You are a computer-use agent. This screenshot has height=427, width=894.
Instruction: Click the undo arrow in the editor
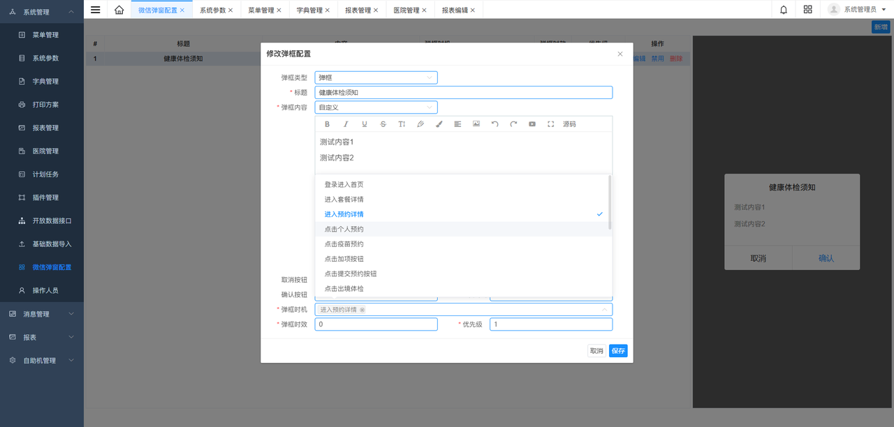click(x=494, y=124)
